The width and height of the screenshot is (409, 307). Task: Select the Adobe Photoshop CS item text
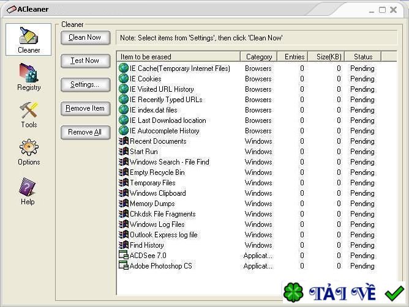[x=160, y=266]
